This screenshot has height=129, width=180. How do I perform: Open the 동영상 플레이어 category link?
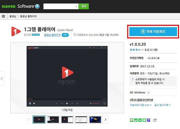52,35
